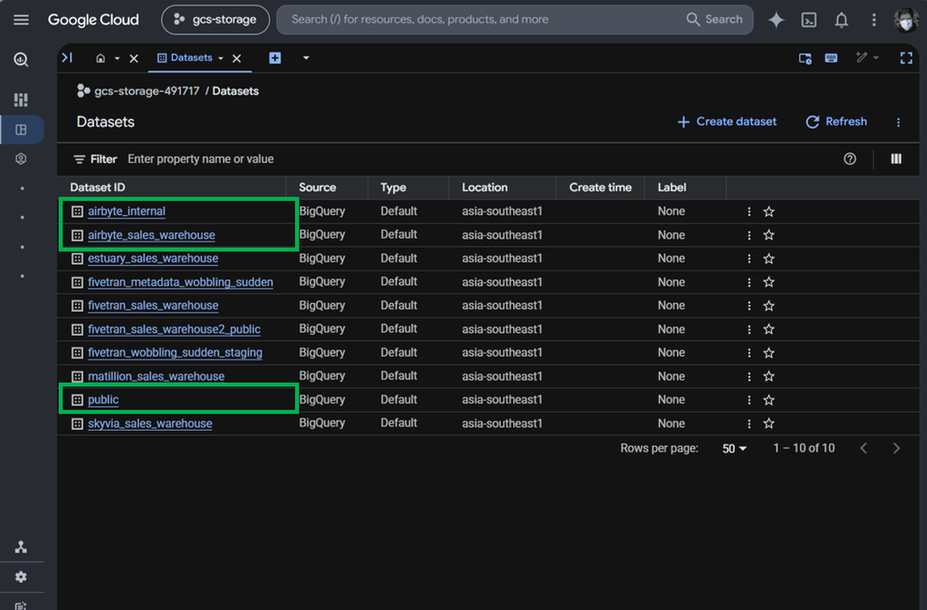The width and height of the screenshot is (927, 610).
Task: Click Create dataset
Action: (x=727, y=122)
